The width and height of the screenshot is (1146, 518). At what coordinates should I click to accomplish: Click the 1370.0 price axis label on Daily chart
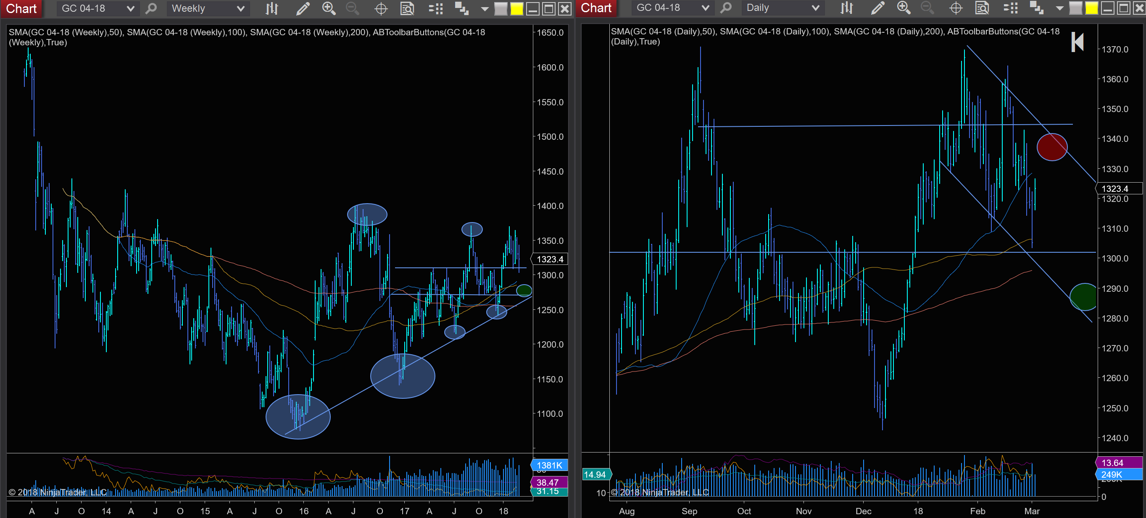coord(1115,49)
